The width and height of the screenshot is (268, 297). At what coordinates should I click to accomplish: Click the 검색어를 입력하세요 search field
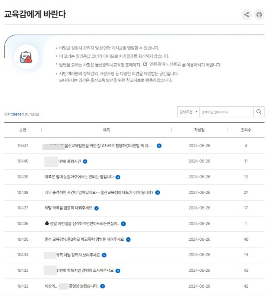[x=226, y=112]
